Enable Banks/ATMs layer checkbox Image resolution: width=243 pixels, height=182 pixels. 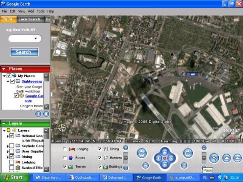(x=12, y=168)
